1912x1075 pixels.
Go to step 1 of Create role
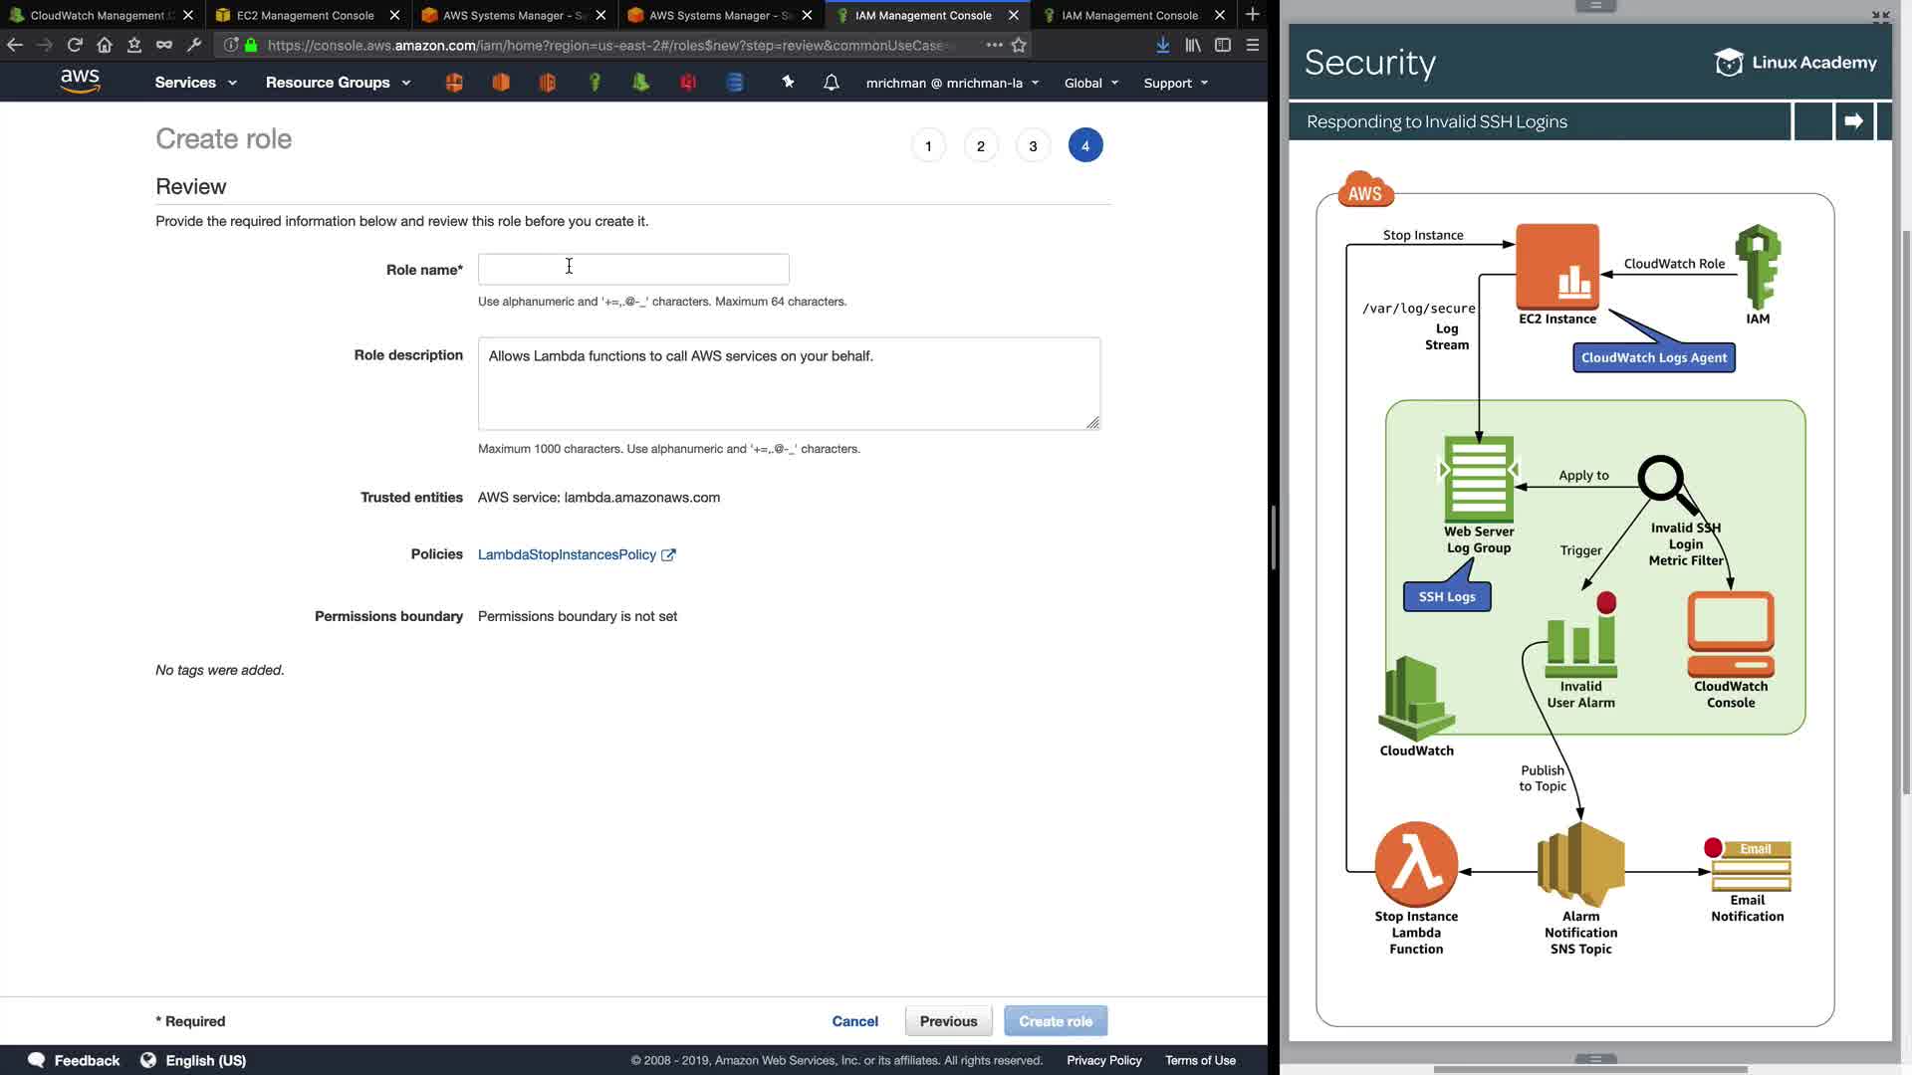[928, 146]
